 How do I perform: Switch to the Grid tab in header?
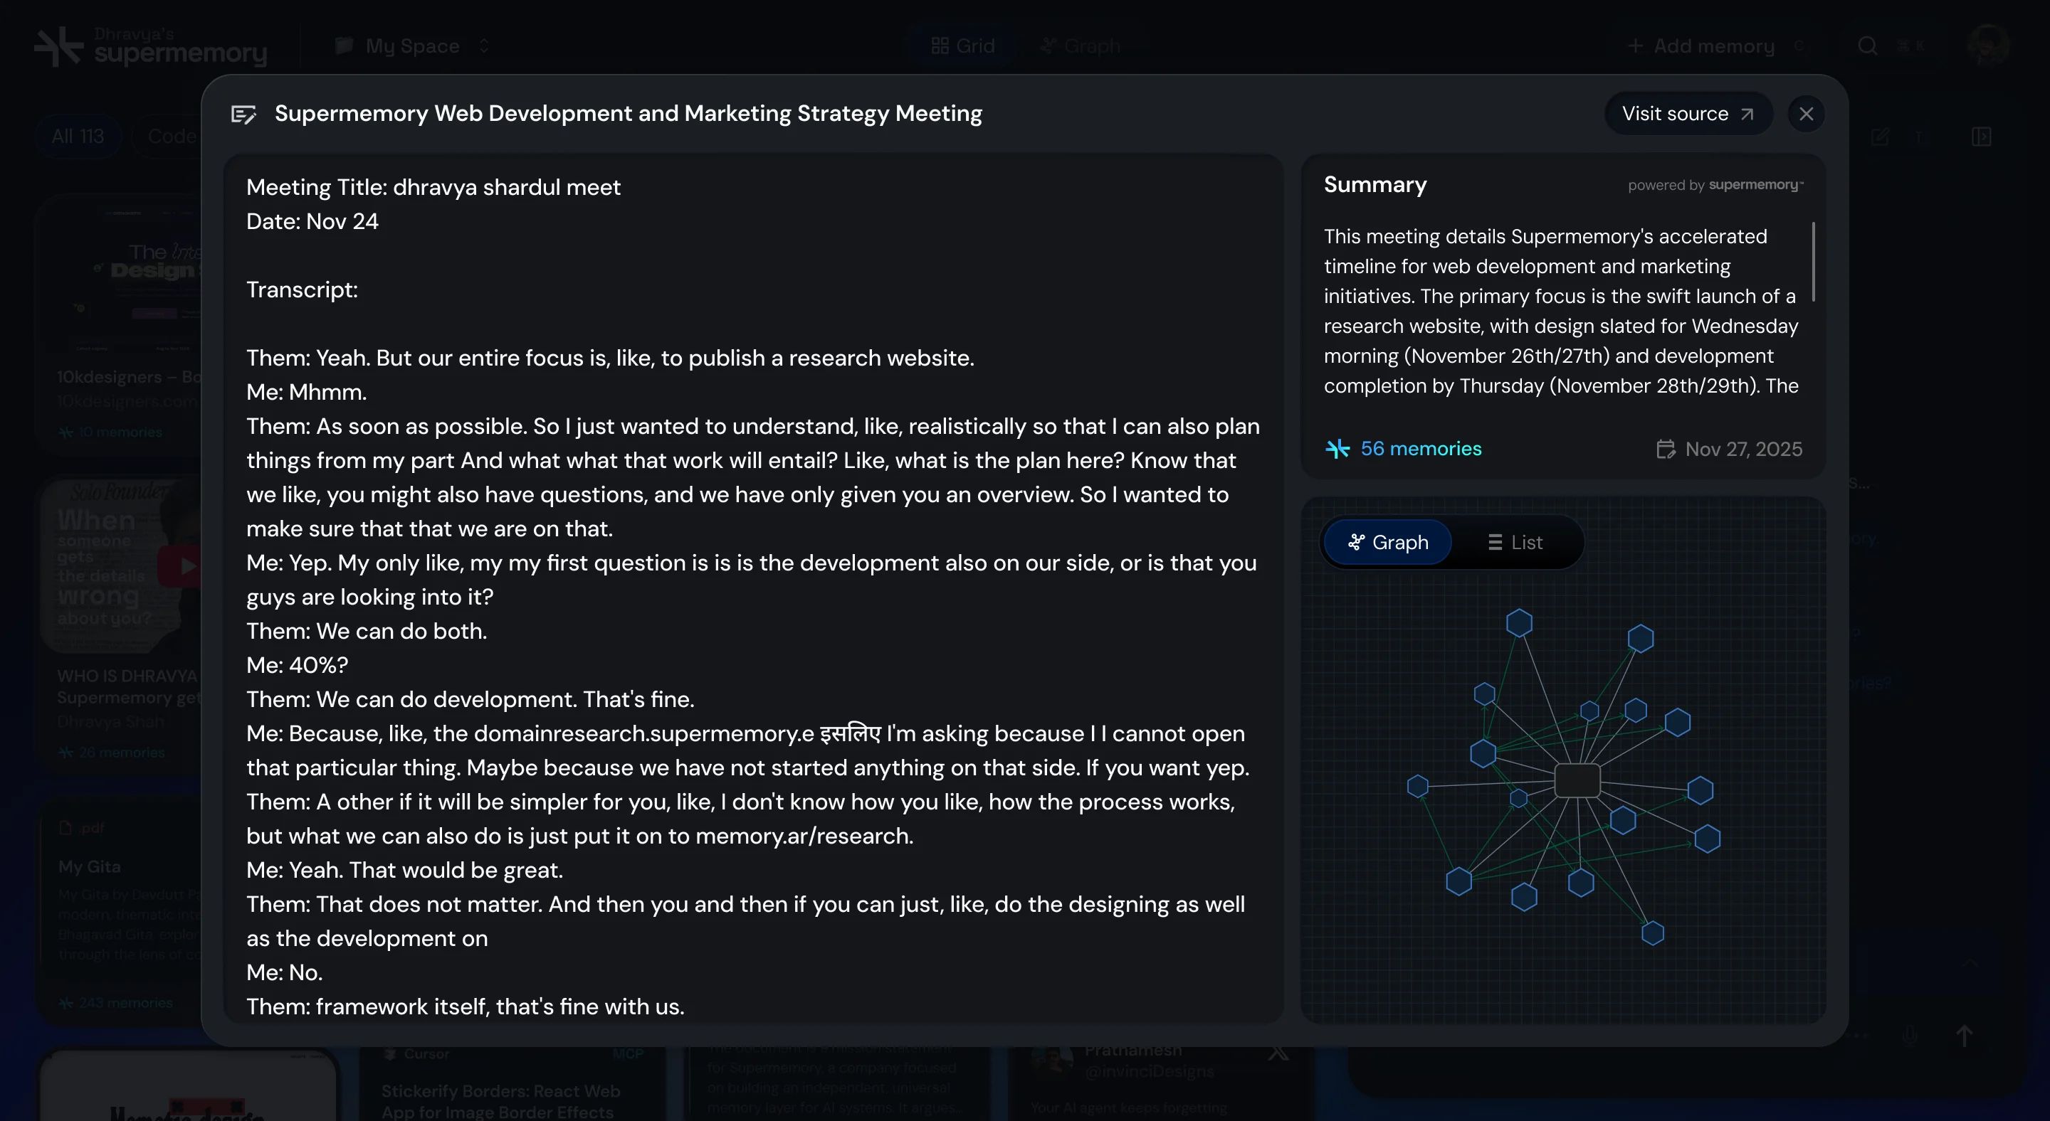click(963, 46)
